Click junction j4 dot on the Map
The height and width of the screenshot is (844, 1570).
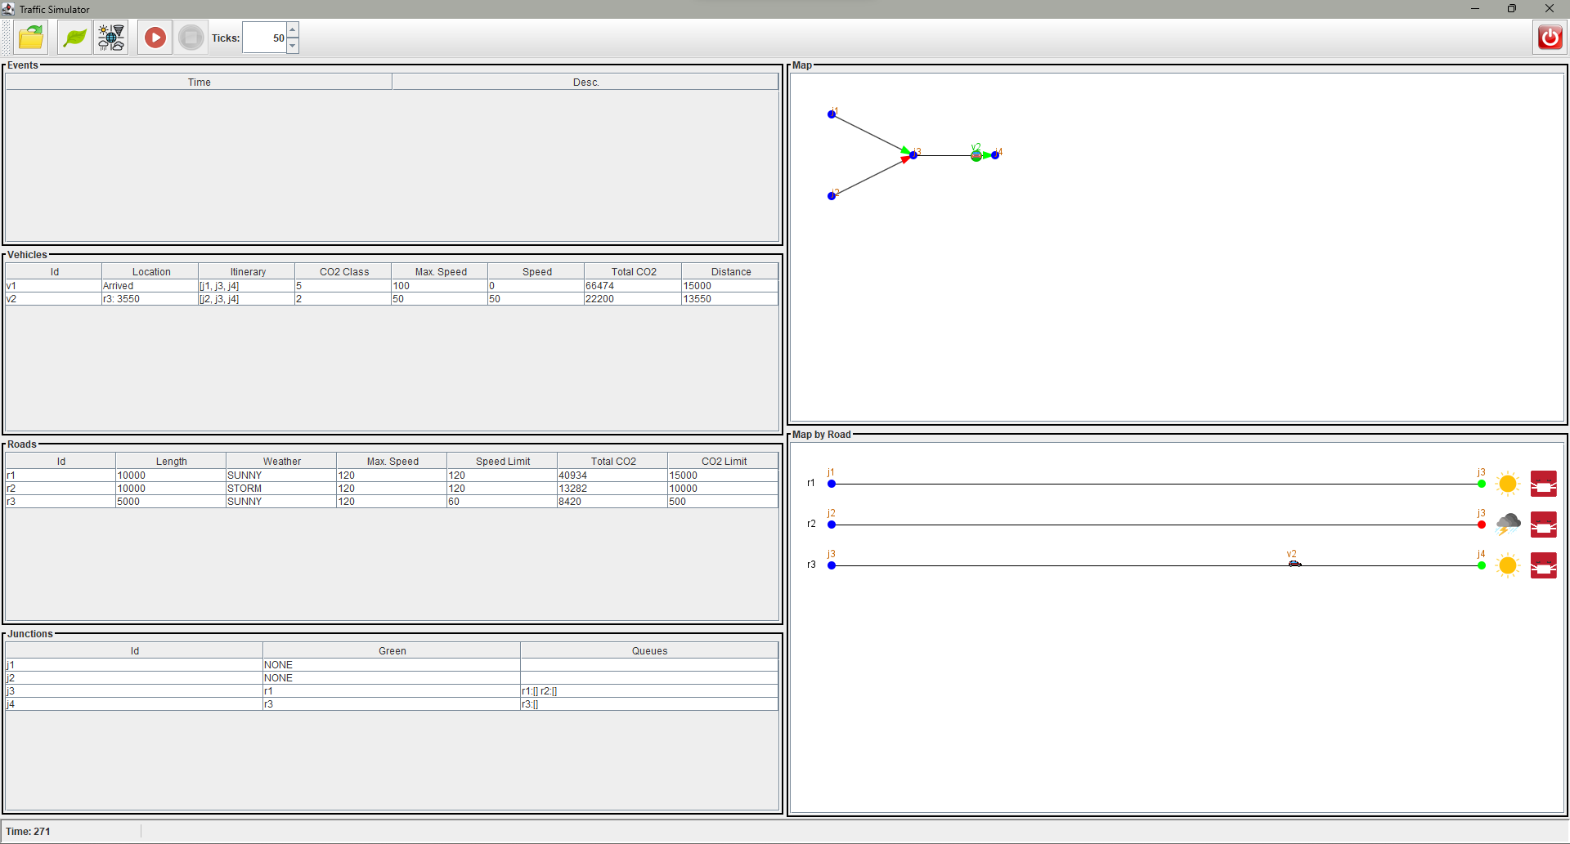click(995, 155)
